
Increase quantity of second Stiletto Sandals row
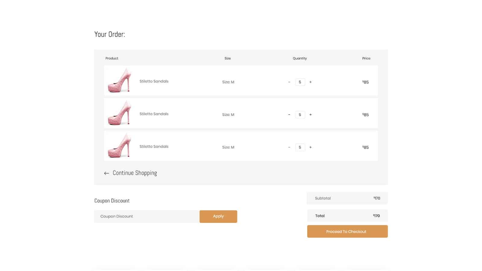coord(311,115)
